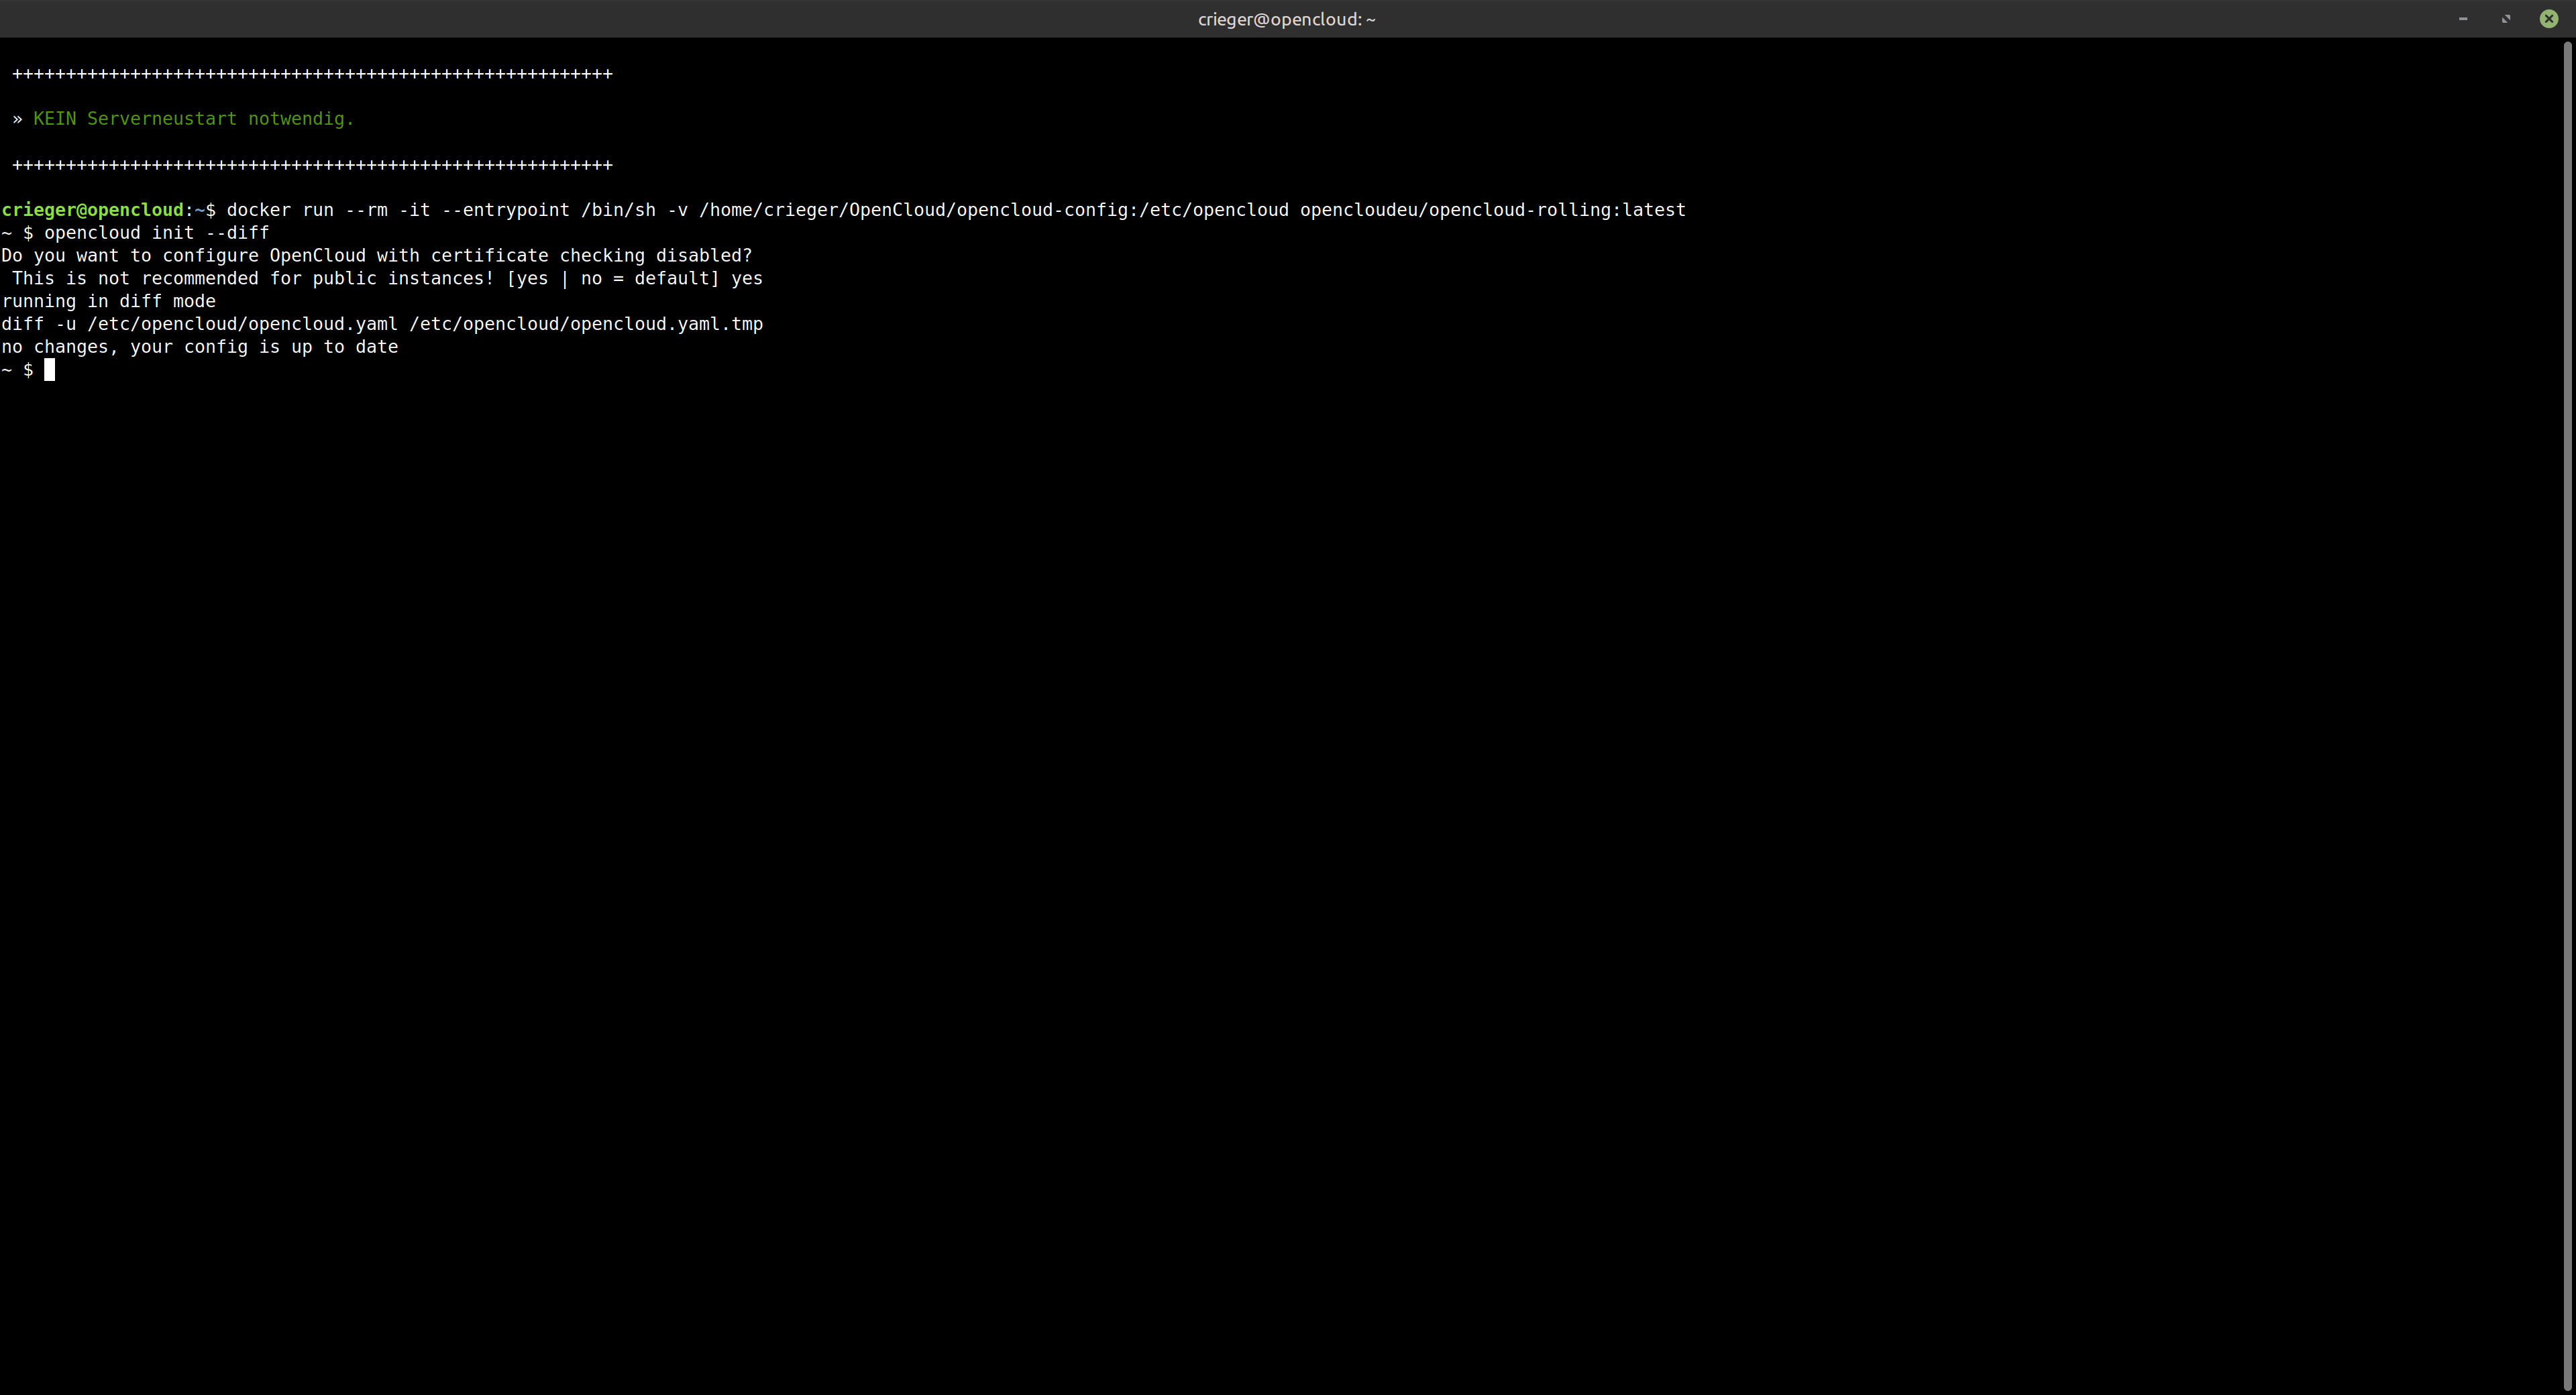Image resolution: width=2576 pixels, height=1395 pixels.
Task: Click 'Do you want to configure OpenCloud' line
Action: click(x=377, y=256)
